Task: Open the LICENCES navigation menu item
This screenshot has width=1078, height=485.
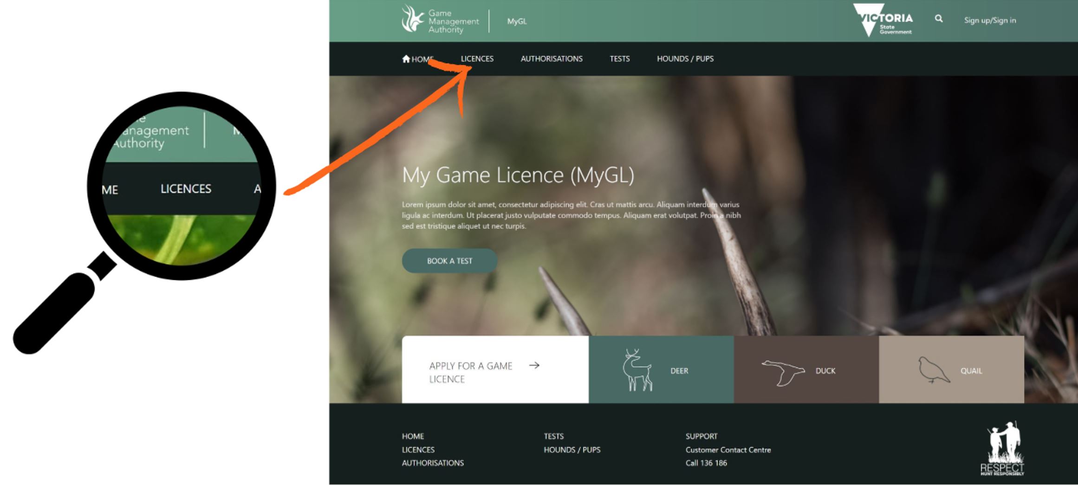Action: 477,58
